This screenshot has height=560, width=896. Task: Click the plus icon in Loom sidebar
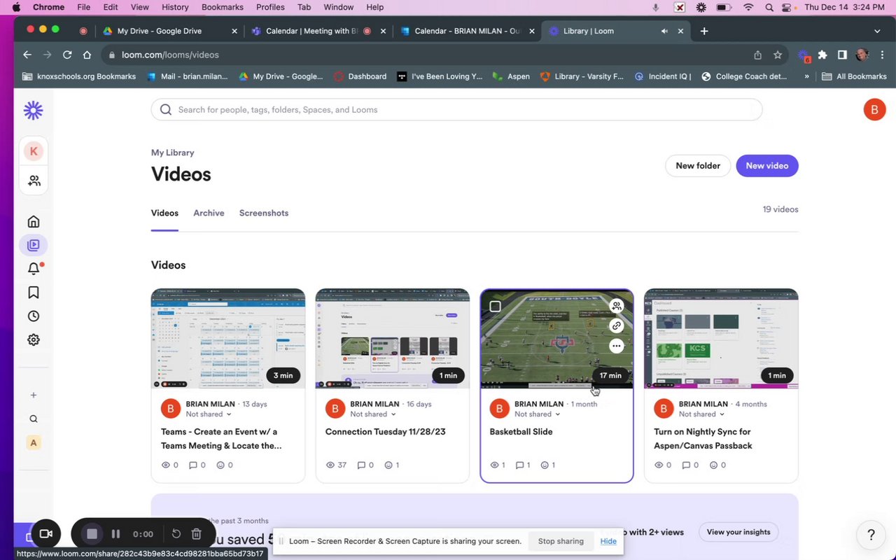tap(33, 395)
